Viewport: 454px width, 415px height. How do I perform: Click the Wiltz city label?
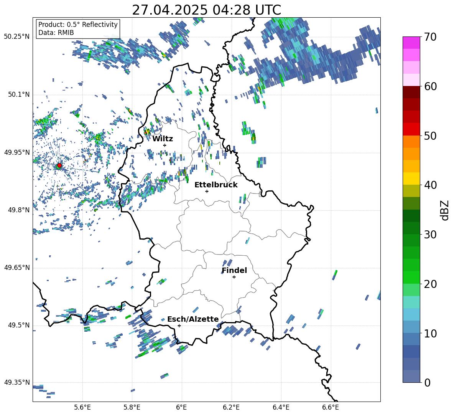[163, 139]
